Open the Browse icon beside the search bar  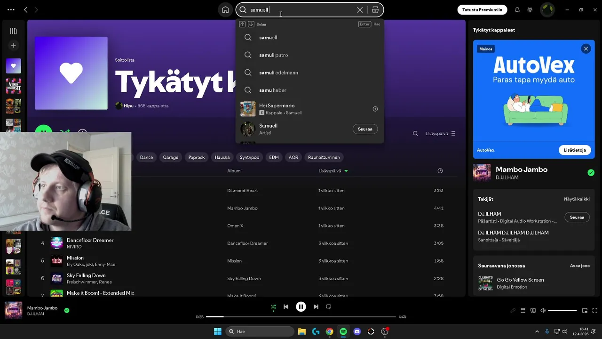(375, 10)
